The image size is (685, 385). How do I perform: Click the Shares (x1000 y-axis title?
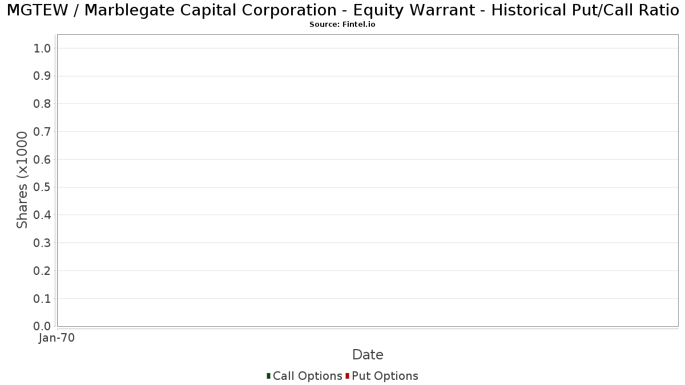[x=22, y=180]
